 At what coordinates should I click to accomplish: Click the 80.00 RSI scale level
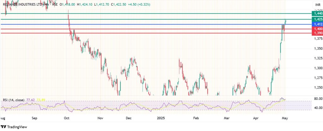(318, 99)
